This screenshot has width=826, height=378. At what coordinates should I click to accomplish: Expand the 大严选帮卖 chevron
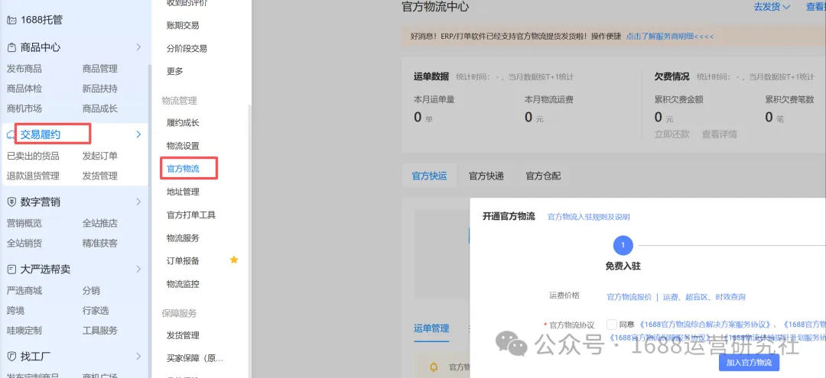pos(138,269)
